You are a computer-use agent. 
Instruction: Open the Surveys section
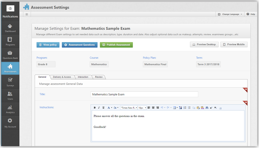[10, 82]
